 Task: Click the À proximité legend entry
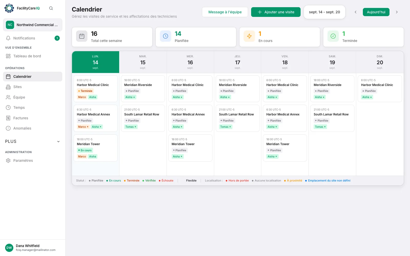[293, 180]
